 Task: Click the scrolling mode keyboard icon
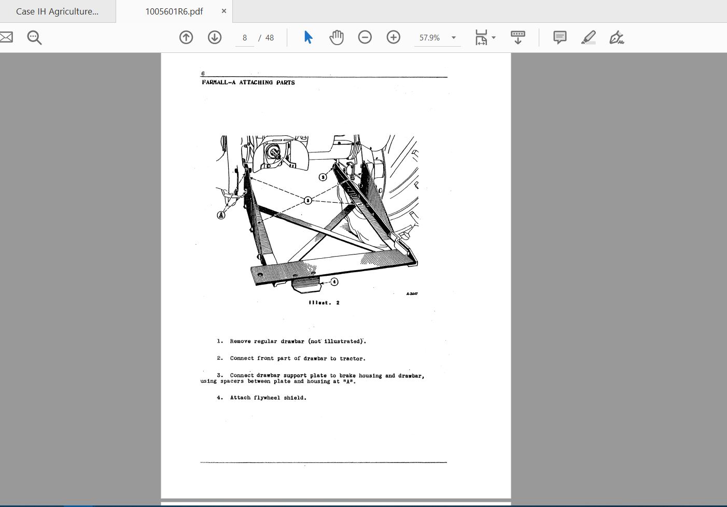518,37
